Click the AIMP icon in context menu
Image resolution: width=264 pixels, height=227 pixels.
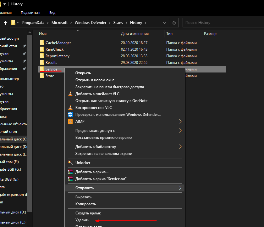pos(70,122)
